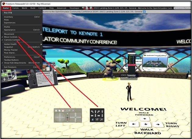Image resolution: width=192 pixels, height=139 pixels.
Task: Open Appearance from the Avatar menu
Action: 22,30
